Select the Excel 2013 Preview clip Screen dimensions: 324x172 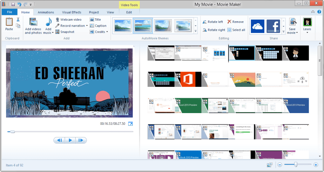[x=188, y=105]
